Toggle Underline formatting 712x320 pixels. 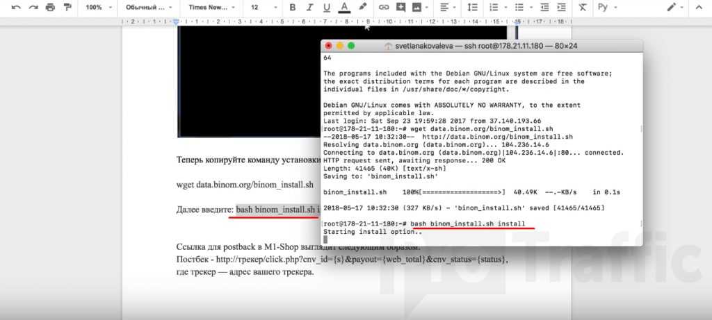(326, 7)
